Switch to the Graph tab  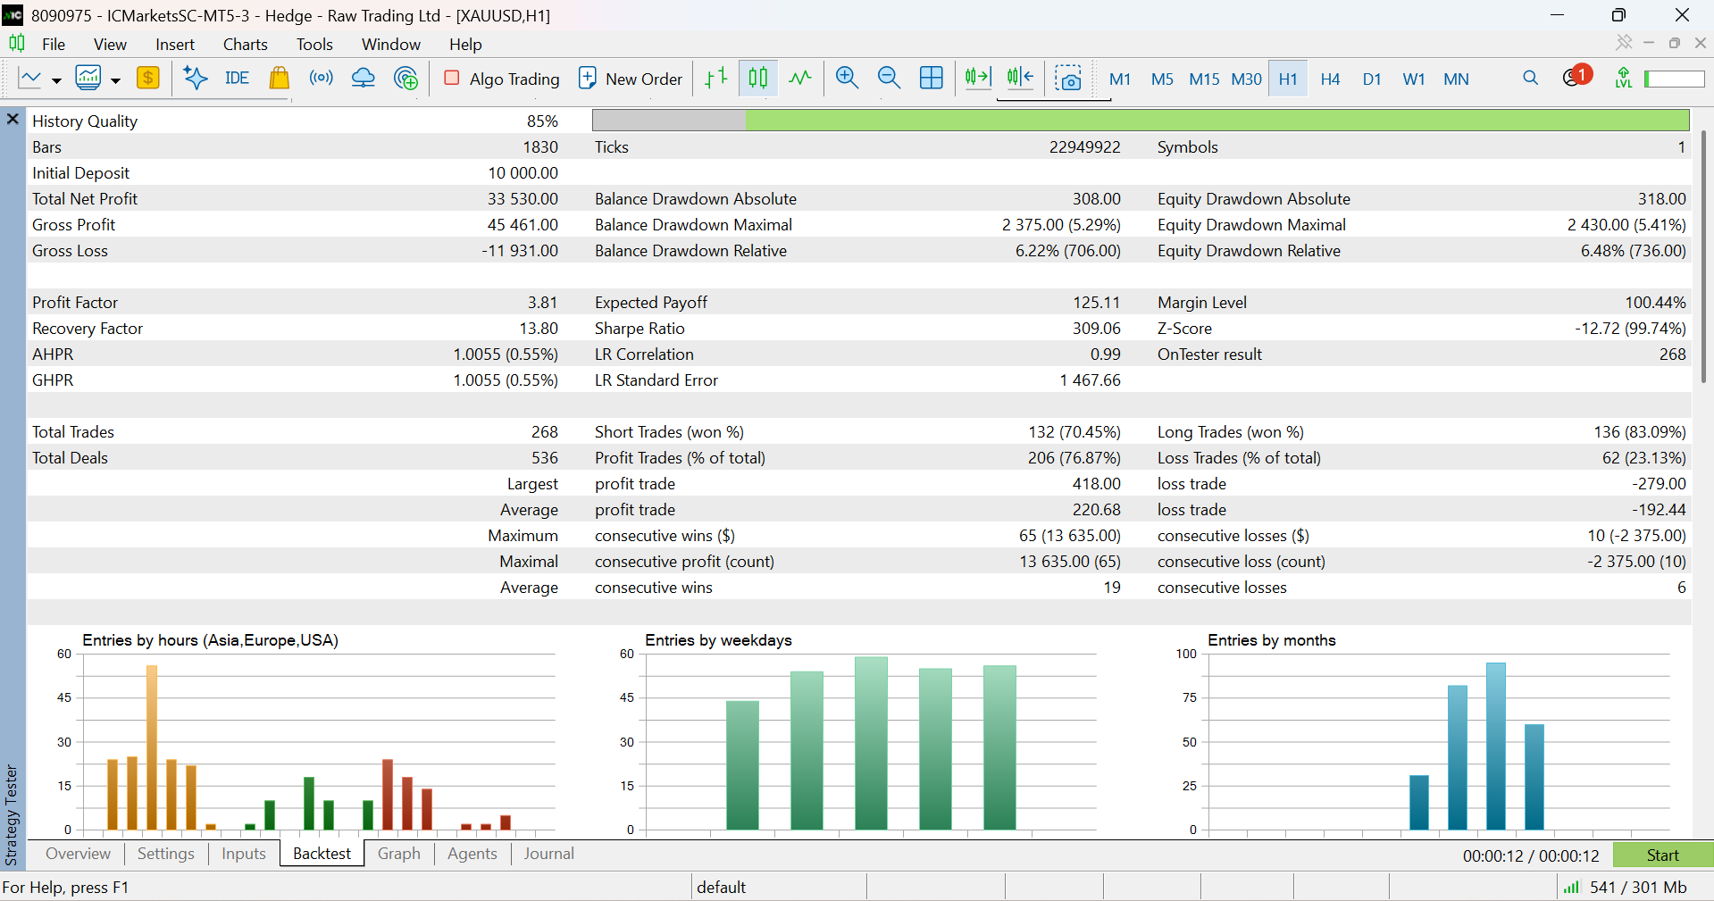pos(398,854)
